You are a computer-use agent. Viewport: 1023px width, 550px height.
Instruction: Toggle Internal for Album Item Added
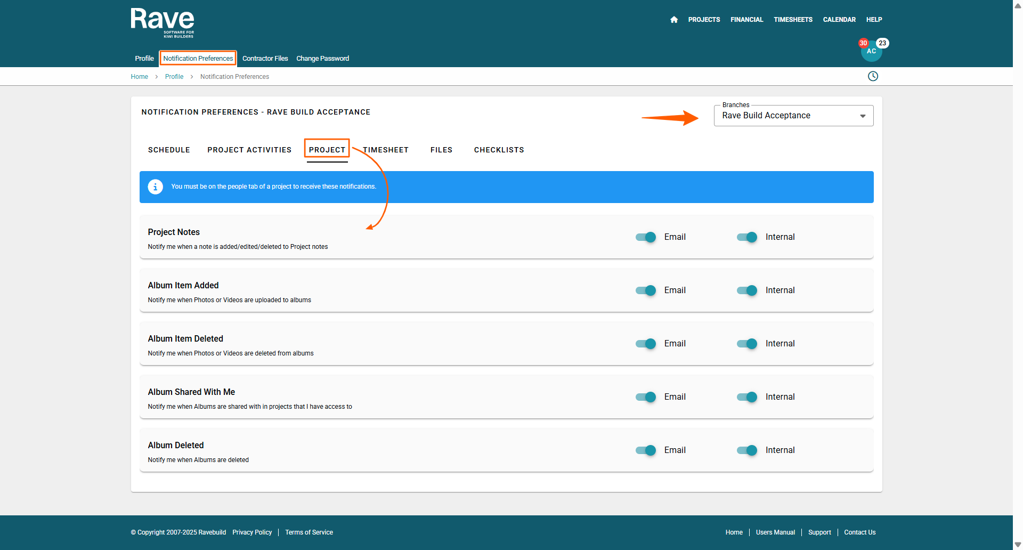click(747, 290)
